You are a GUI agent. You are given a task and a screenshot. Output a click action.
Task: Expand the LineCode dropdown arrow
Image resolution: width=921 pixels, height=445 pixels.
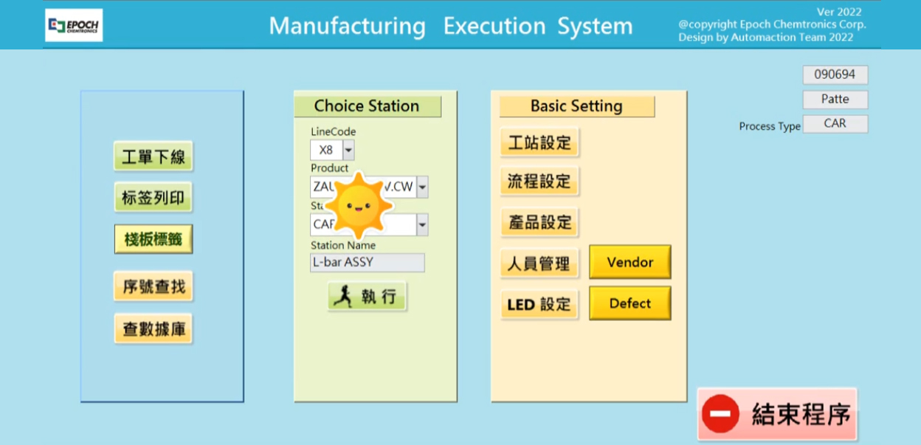[x=348, y=151]
